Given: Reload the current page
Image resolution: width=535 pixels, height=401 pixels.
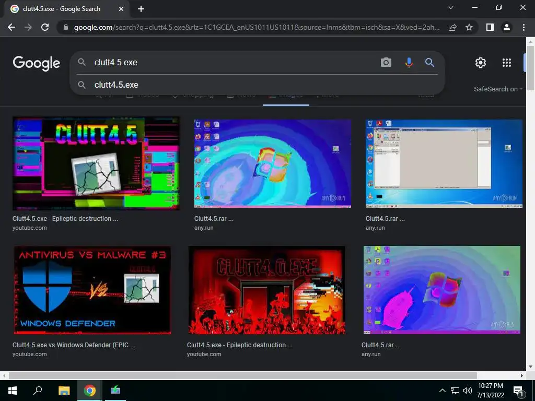Looking at the screenshot, I should point(45,27).
